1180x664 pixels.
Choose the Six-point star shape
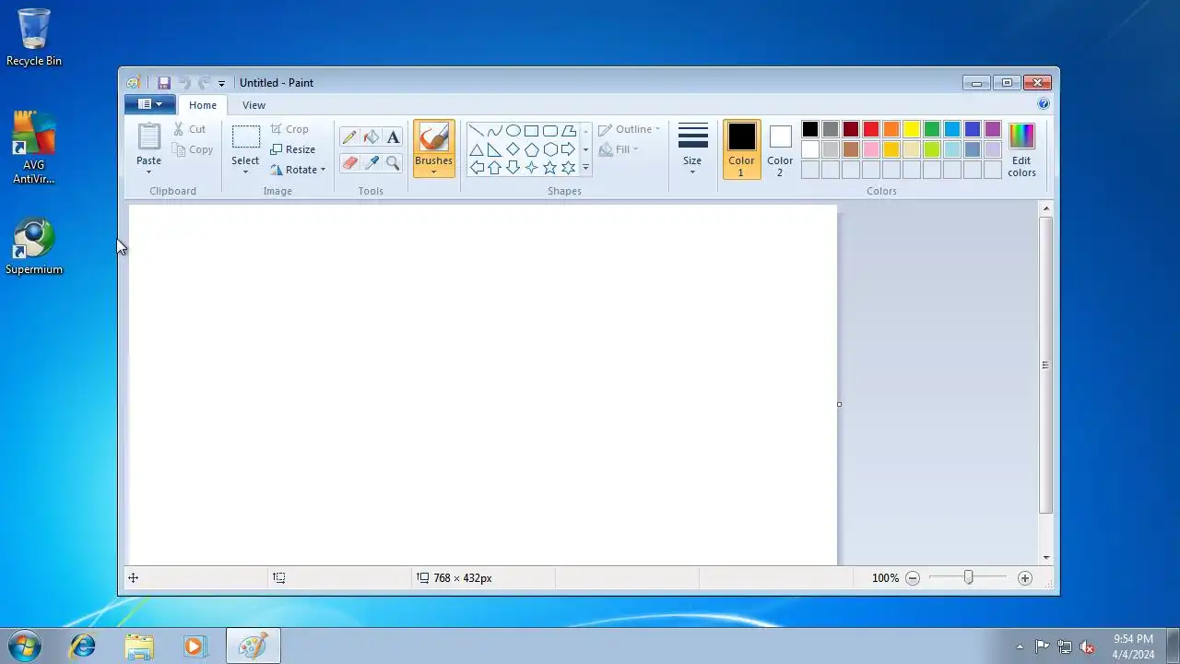569,168
